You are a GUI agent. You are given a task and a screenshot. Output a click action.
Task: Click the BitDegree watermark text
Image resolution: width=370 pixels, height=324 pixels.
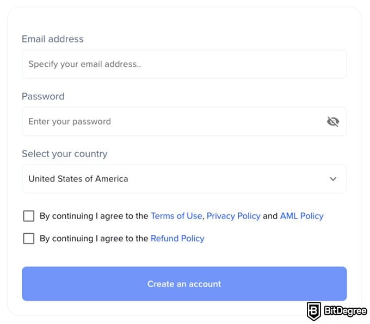tap(345, 312)
